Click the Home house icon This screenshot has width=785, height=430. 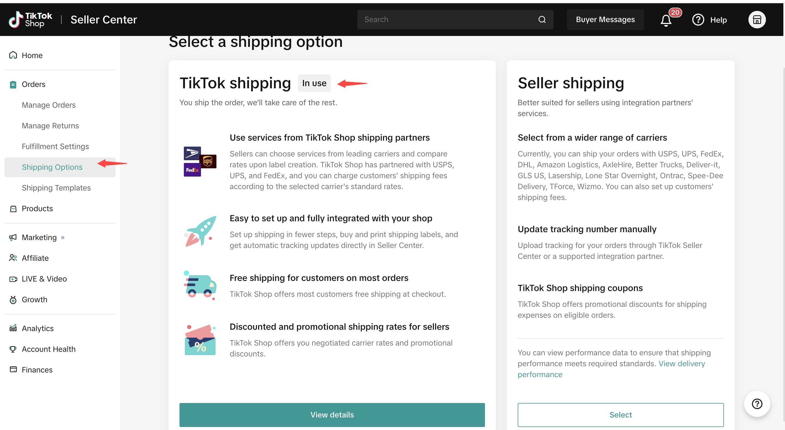pos(13,55)
